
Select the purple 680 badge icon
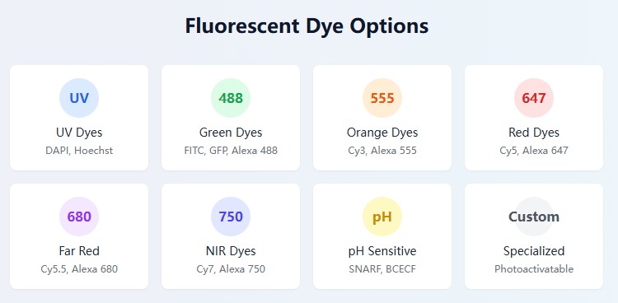click(x=79, y=217)
